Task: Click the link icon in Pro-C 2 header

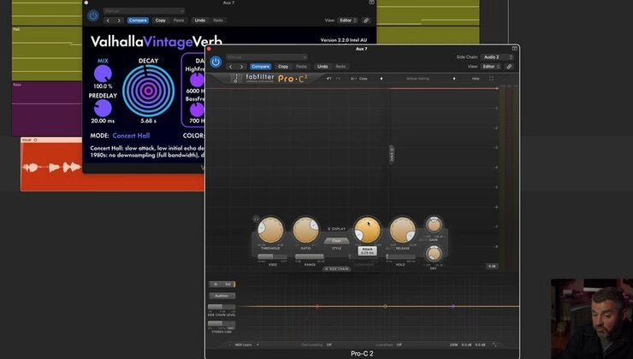Action: (x=509, y=66)
